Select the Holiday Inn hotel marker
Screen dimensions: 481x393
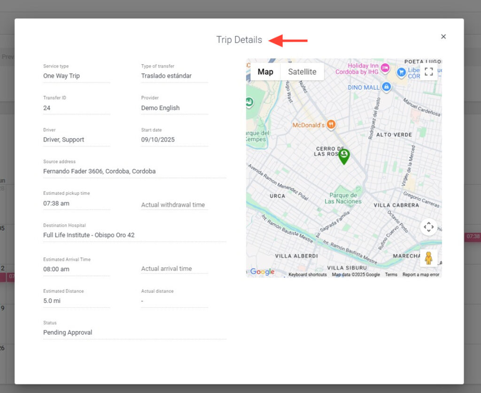[385, 68]
